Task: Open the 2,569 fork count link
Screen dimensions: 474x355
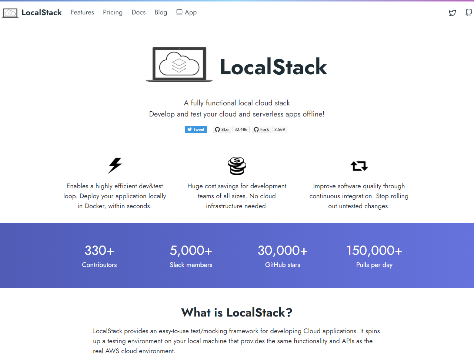Action: pos(280,129)
